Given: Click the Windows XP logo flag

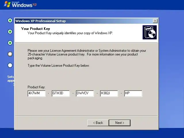Looking at the screenshot, I should [7, 4].
